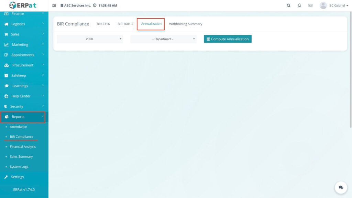The width and height of the screenshot is (352, 198).
Task: Click the Appointments edit icon
Action: (x=6, y=55)
